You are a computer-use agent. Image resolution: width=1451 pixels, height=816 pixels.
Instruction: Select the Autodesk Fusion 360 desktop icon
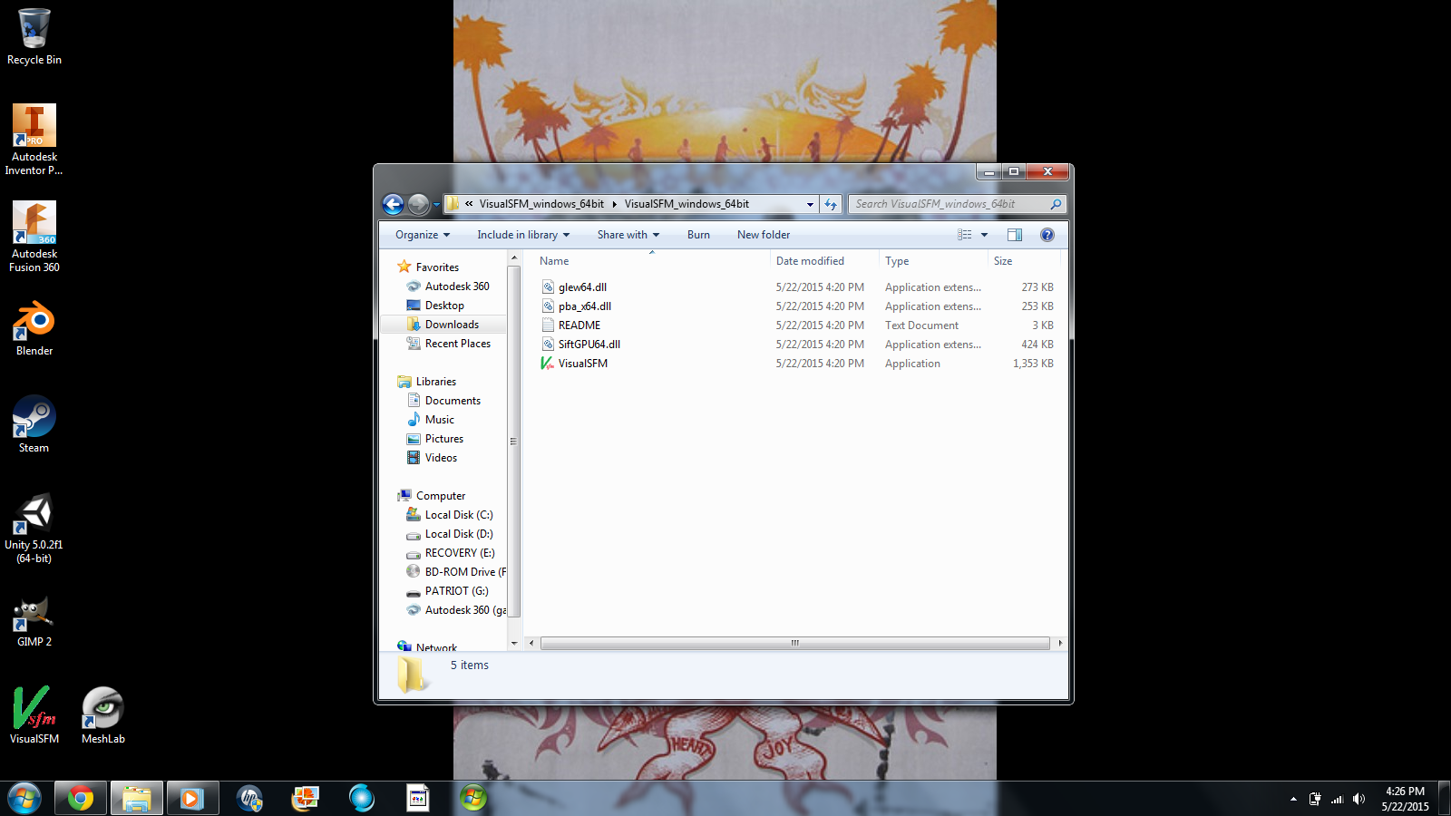pyautogui.click(x=34, y=236)
